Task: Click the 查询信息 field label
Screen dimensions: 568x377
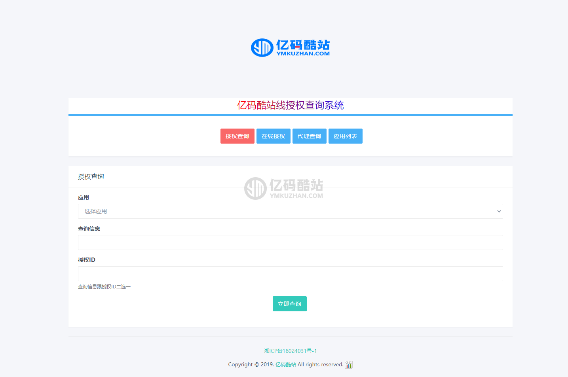Action: [89, 229]
